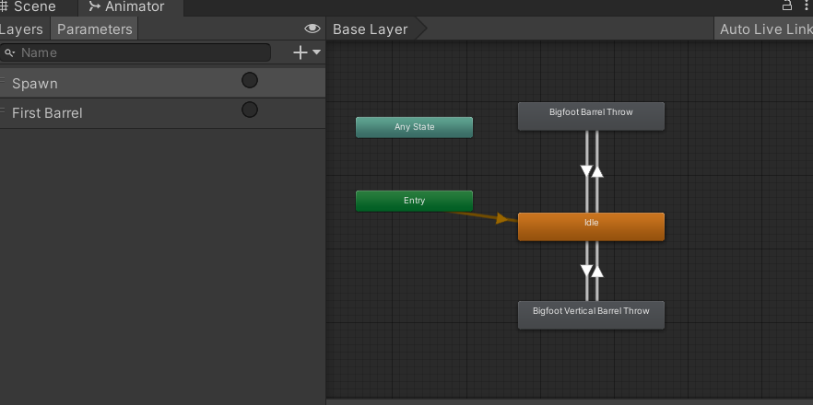Select transition Vertical Barrel Throw to Idle
The image size is (813, 405).
[597, 271]
